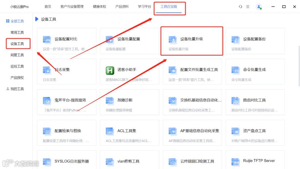This screenshot has height=169, width=300.
Task: Click the 设备批量配置 title text
Action: tap(129, 39)
